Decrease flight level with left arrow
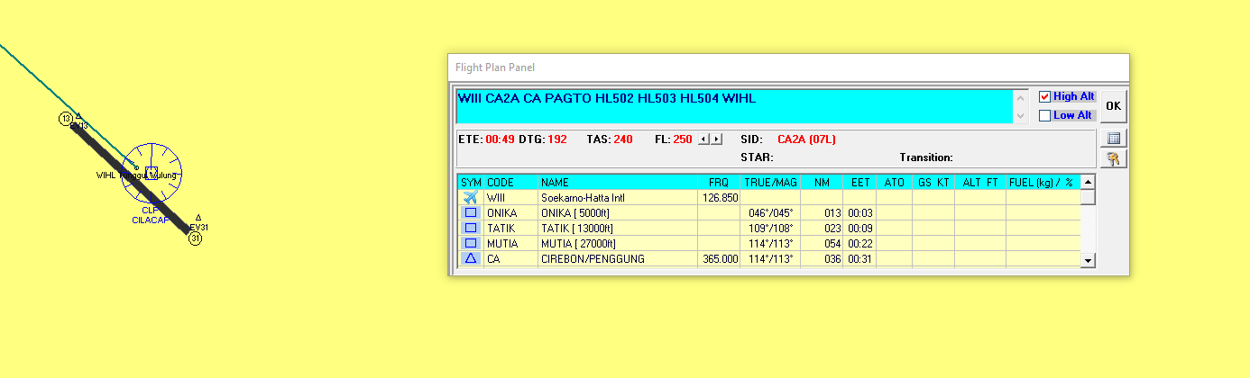 705,139
